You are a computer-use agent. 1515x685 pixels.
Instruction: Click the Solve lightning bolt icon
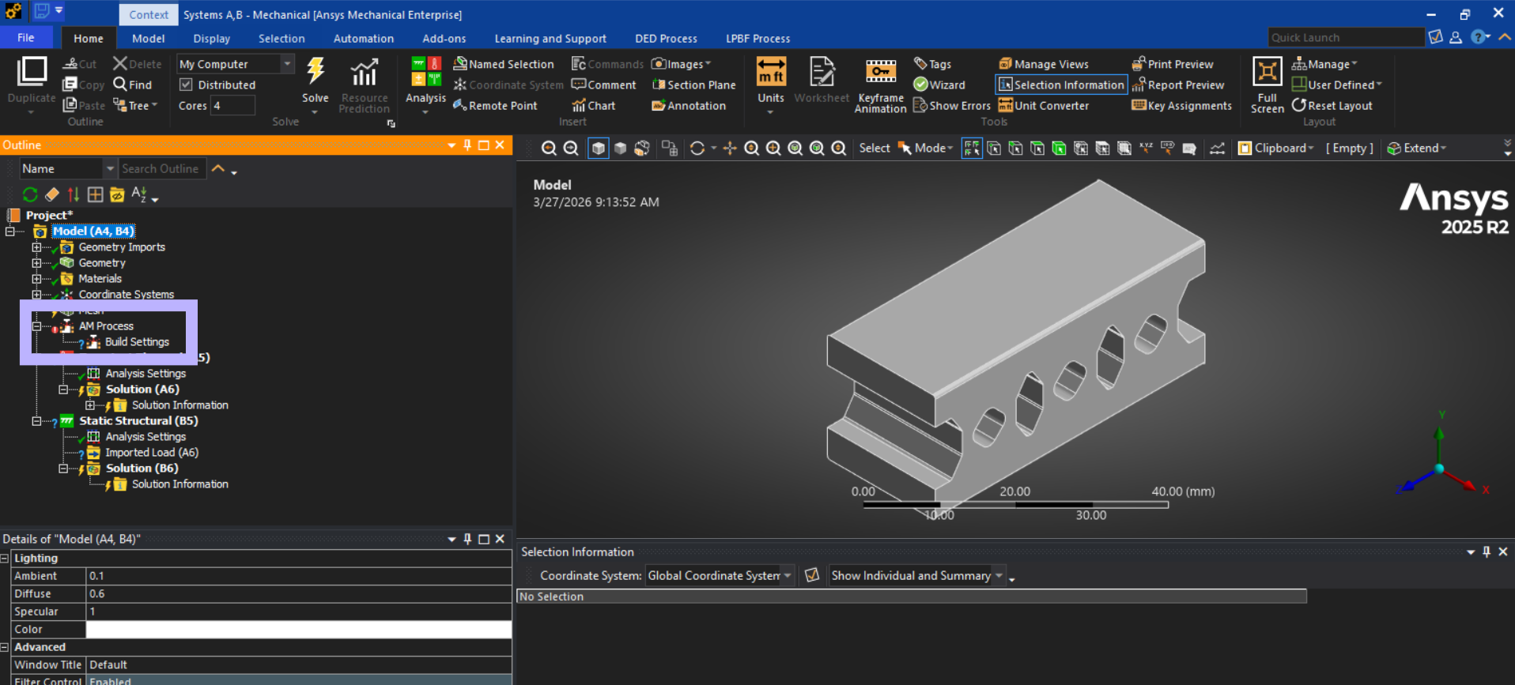click(x=315, y=73)
